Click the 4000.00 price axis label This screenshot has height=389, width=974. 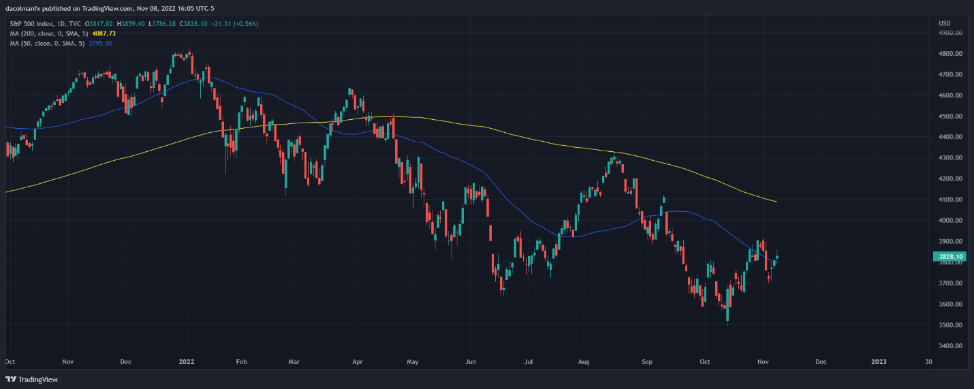(x=949, y=221)
